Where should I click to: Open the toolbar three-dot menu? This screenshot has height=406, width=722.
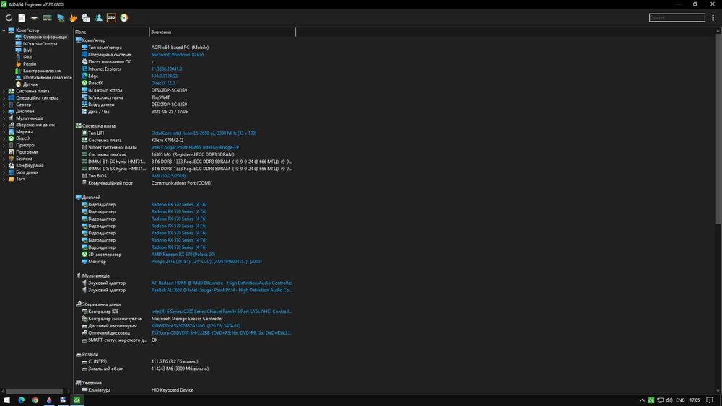click(713, 18)
